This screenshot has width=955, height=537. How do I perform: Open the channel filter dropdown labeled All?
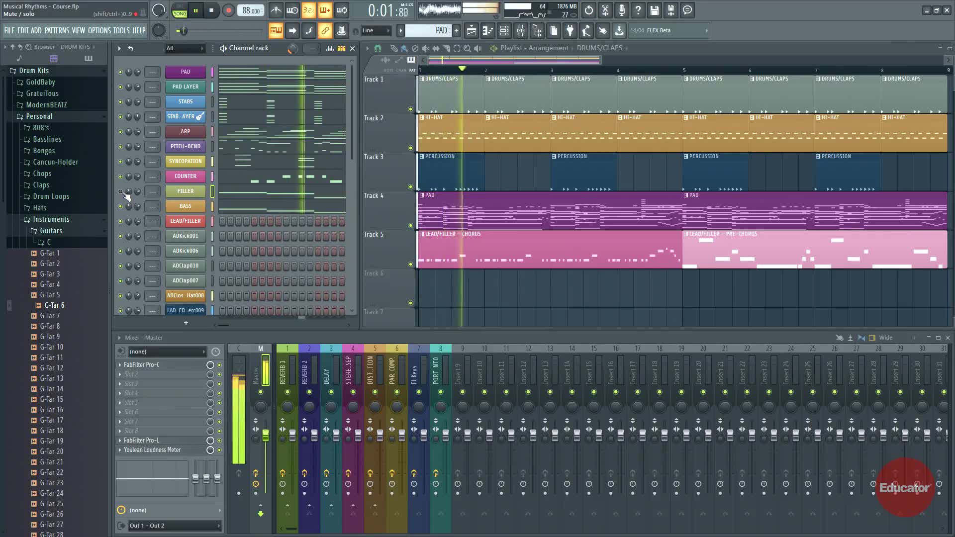click(185, 48)
